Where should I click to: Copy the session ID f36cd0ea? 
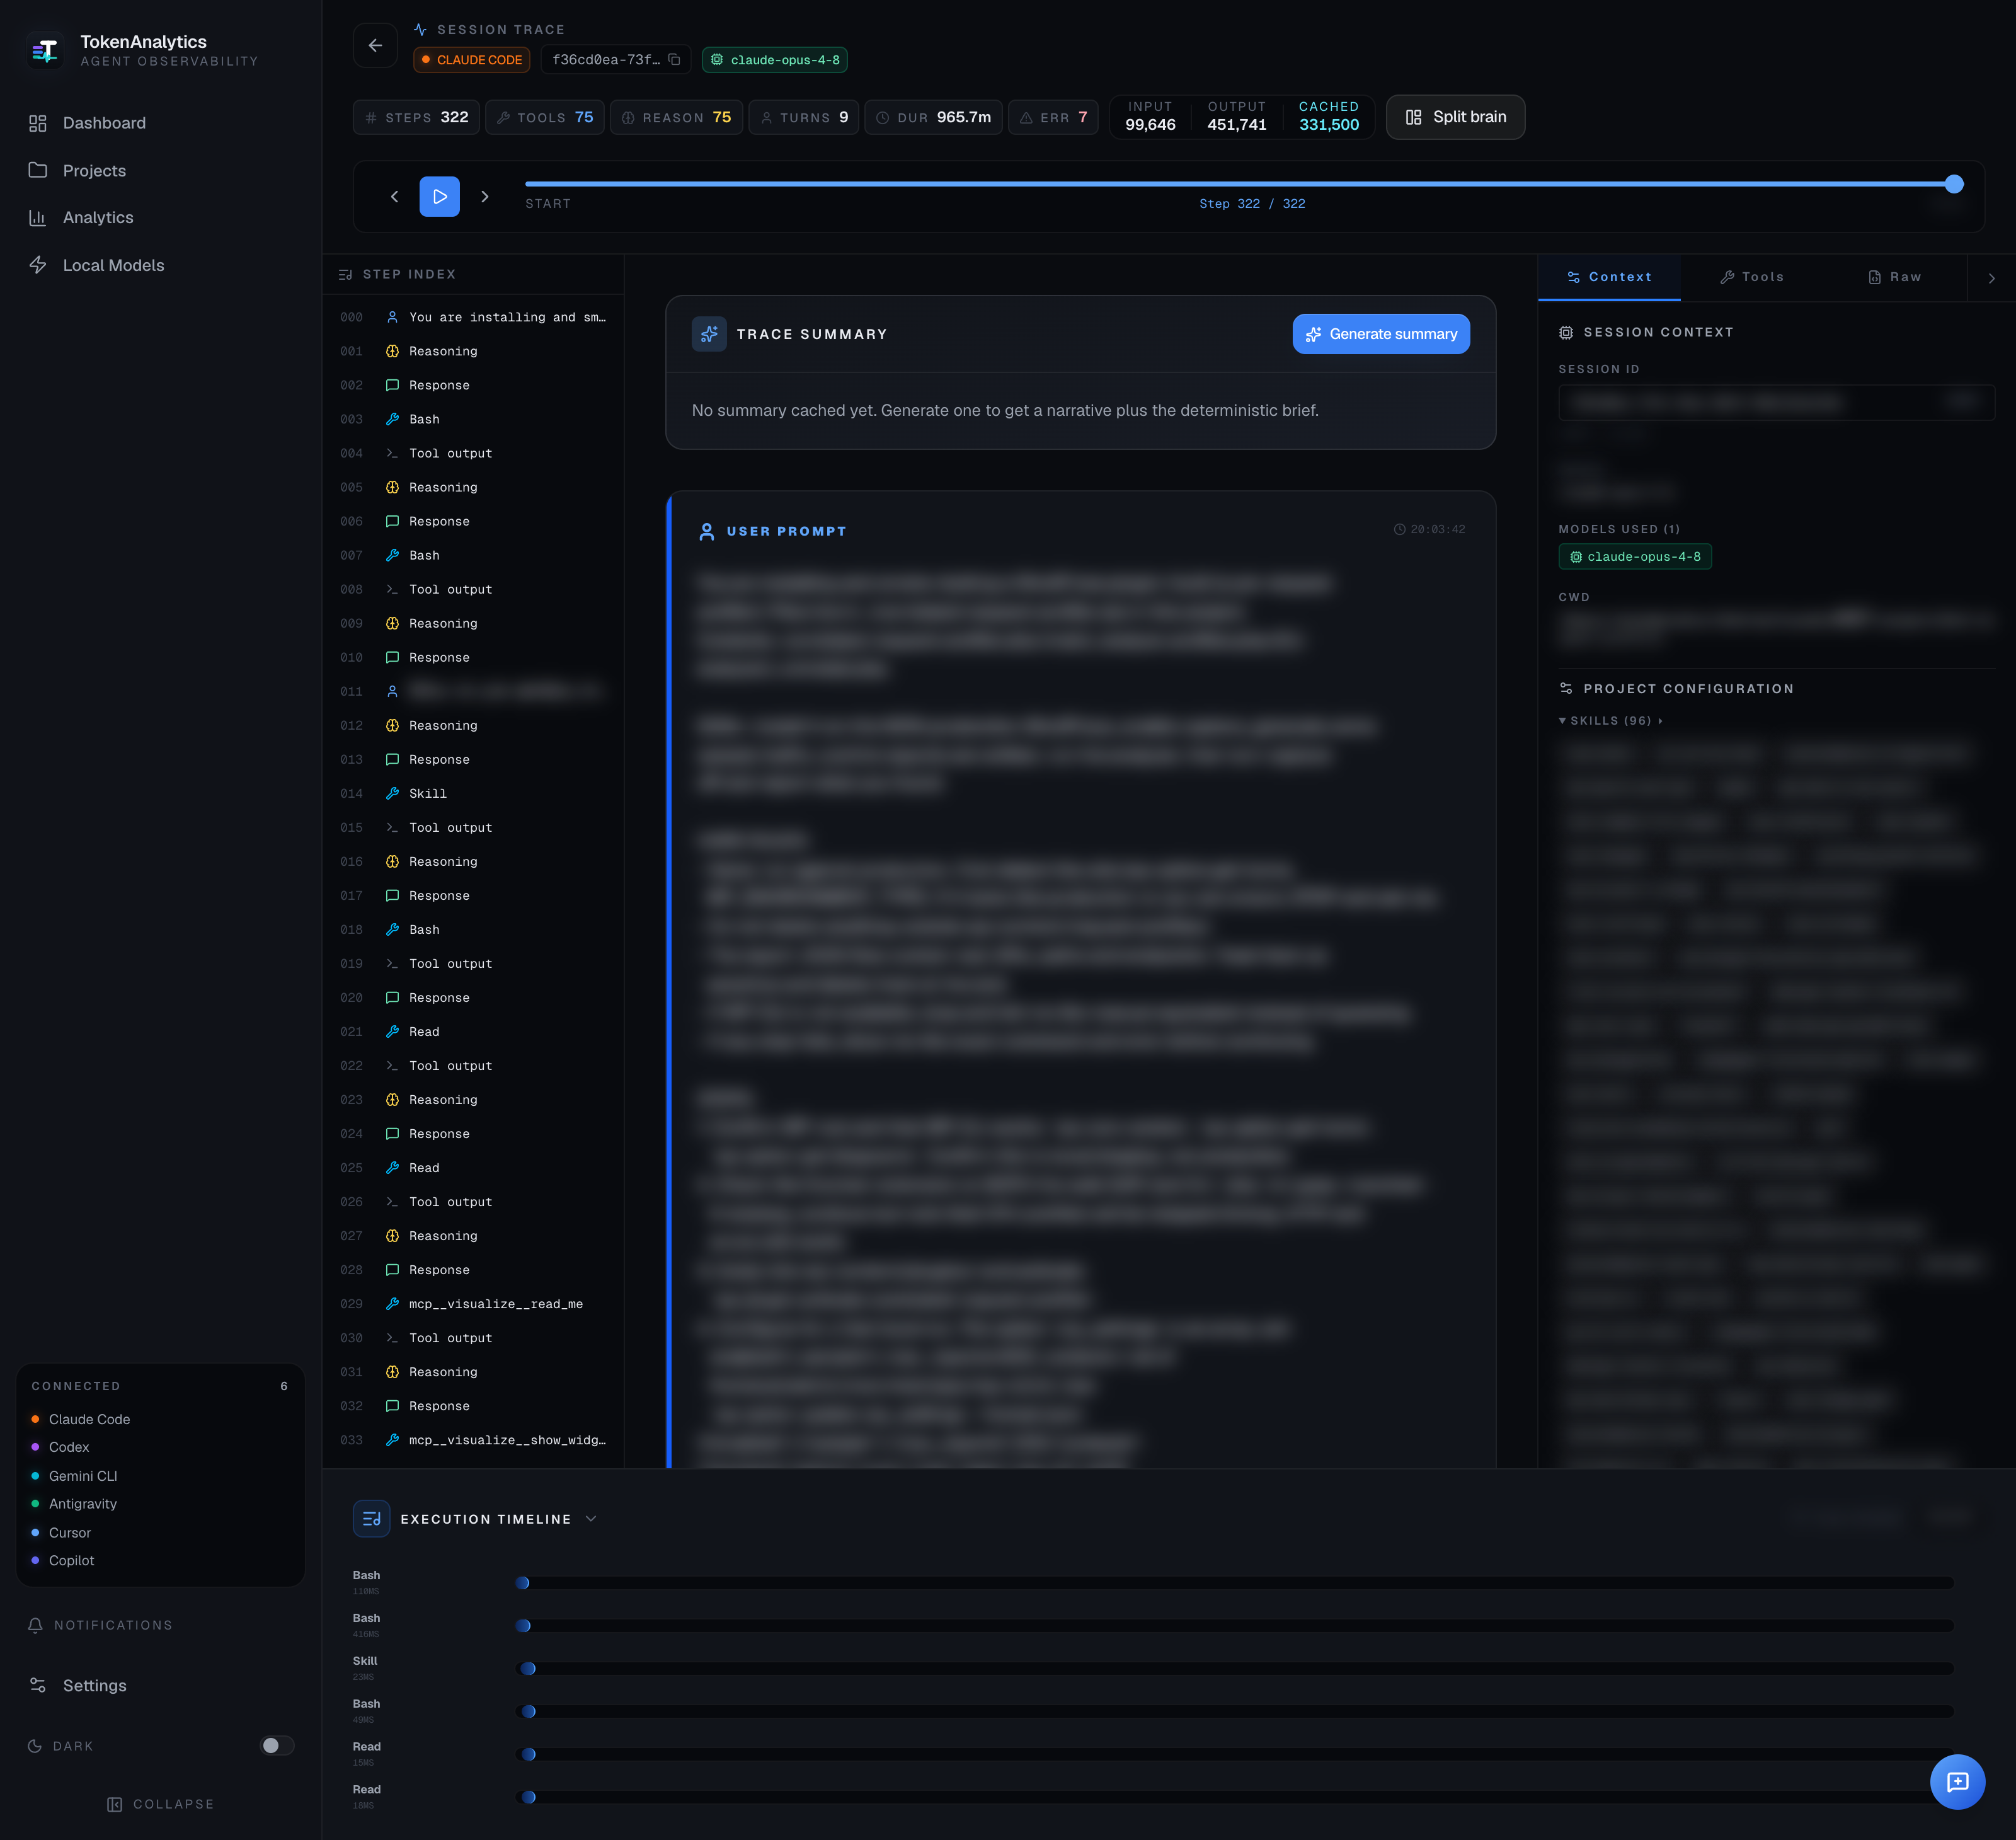tap(674, 60)
